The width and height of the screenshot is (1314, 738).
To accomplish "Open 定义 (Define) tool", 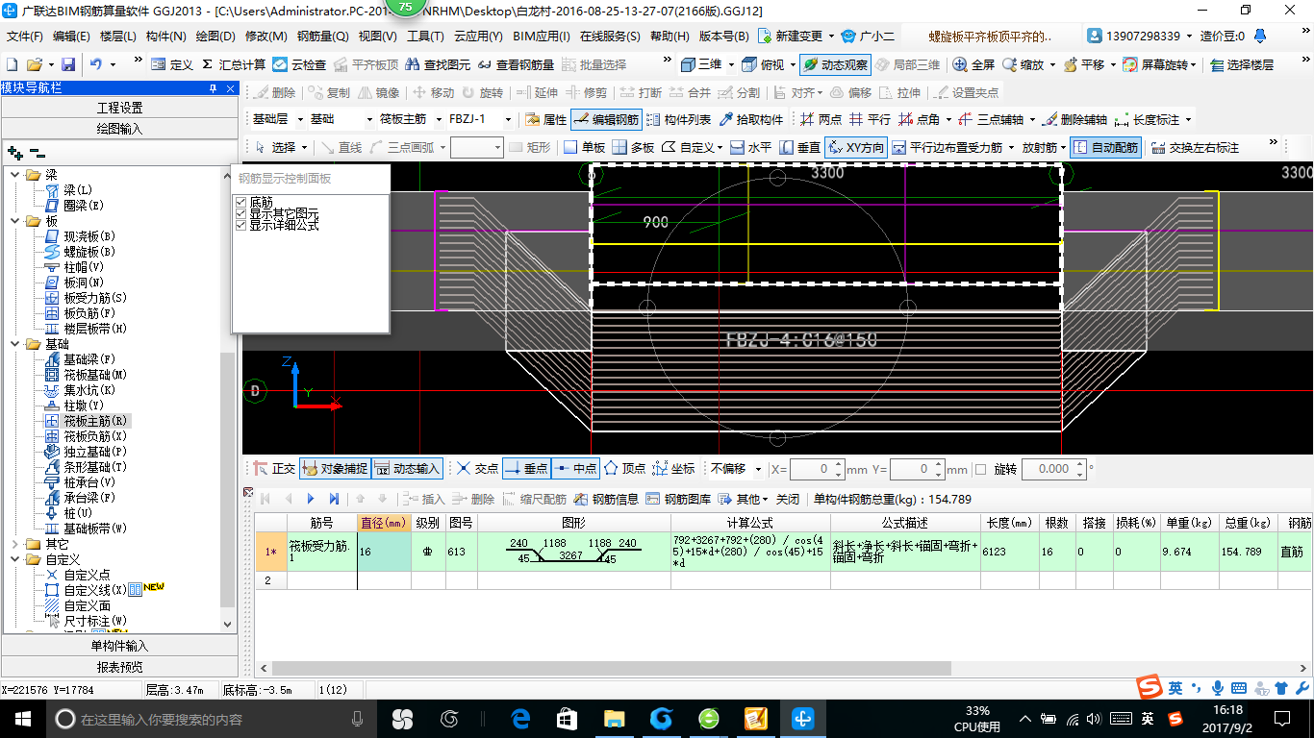I will (x=172, y=64).
